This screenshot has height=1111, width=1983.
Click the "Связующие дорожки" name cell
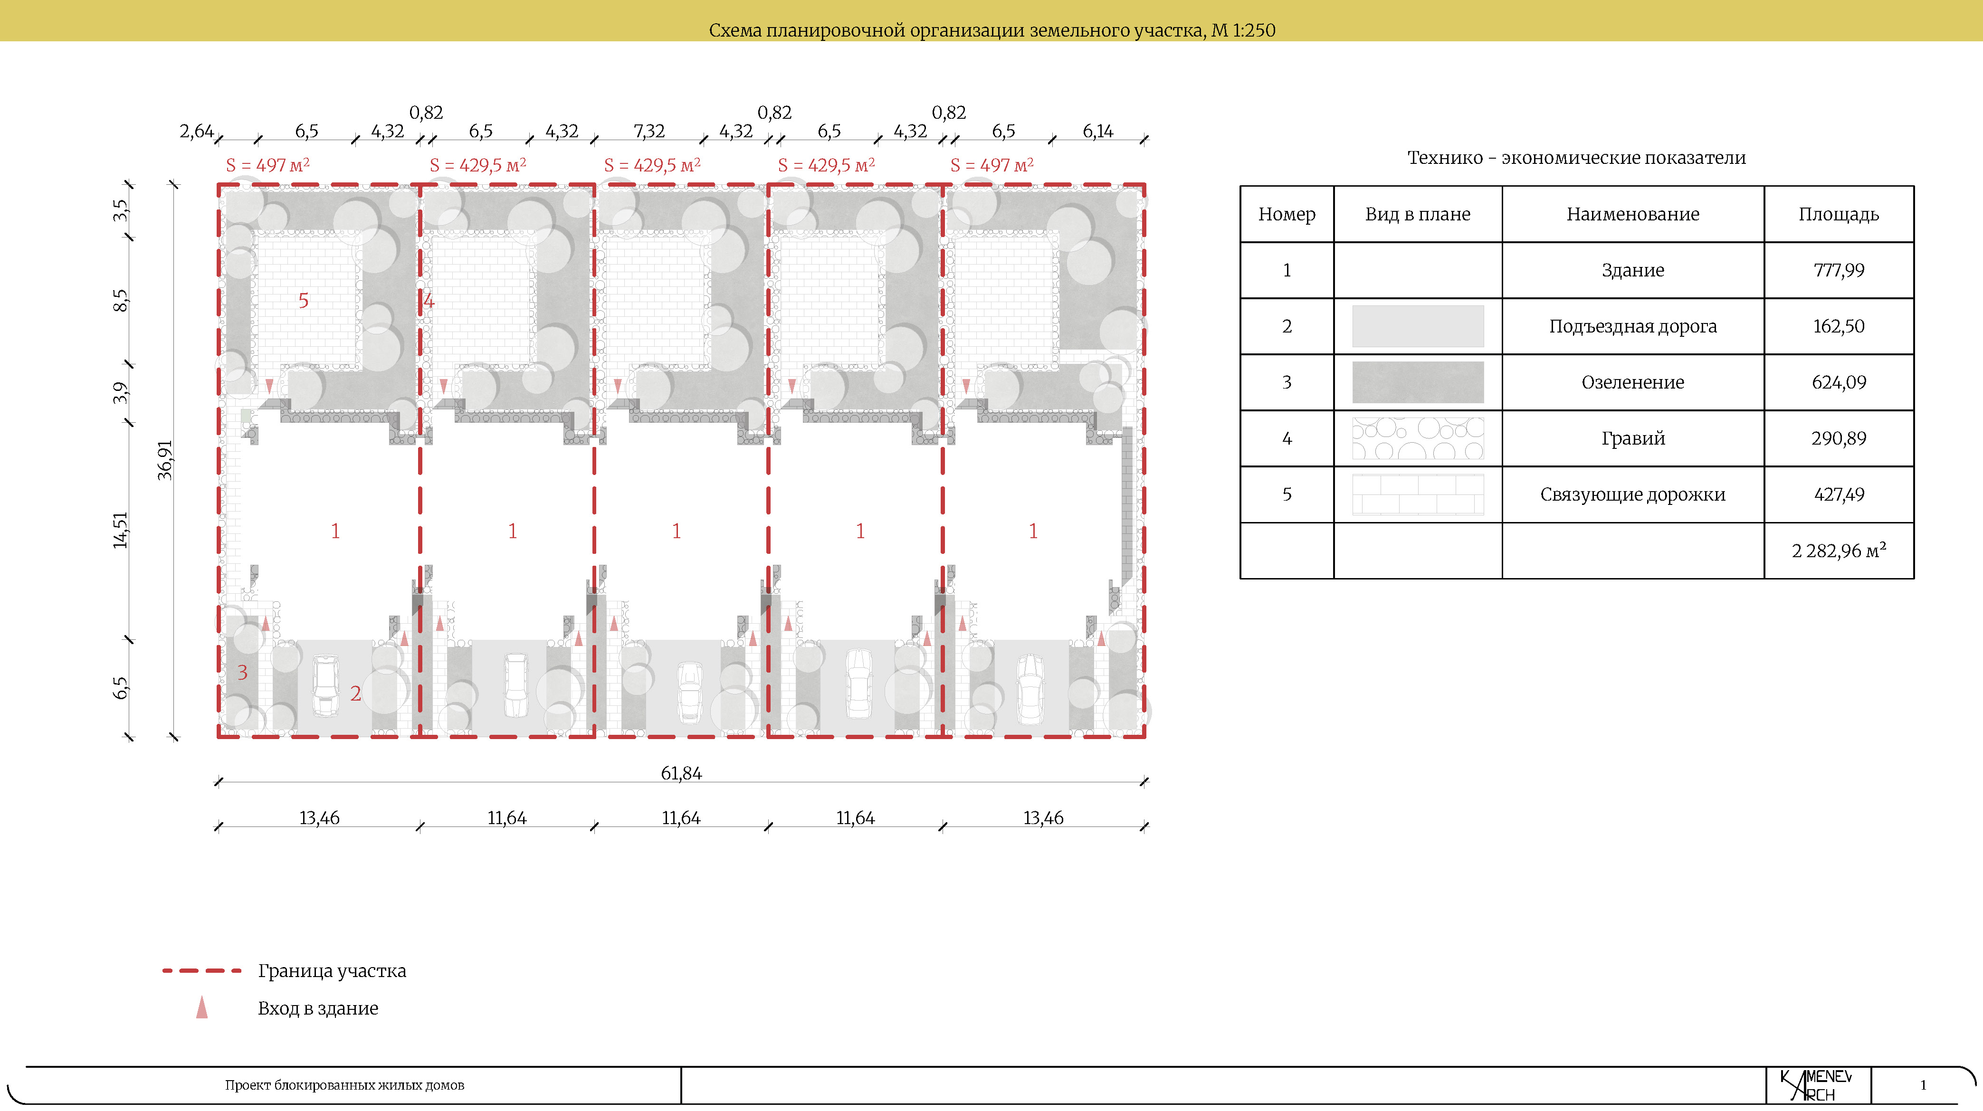tap(1633, 495)
